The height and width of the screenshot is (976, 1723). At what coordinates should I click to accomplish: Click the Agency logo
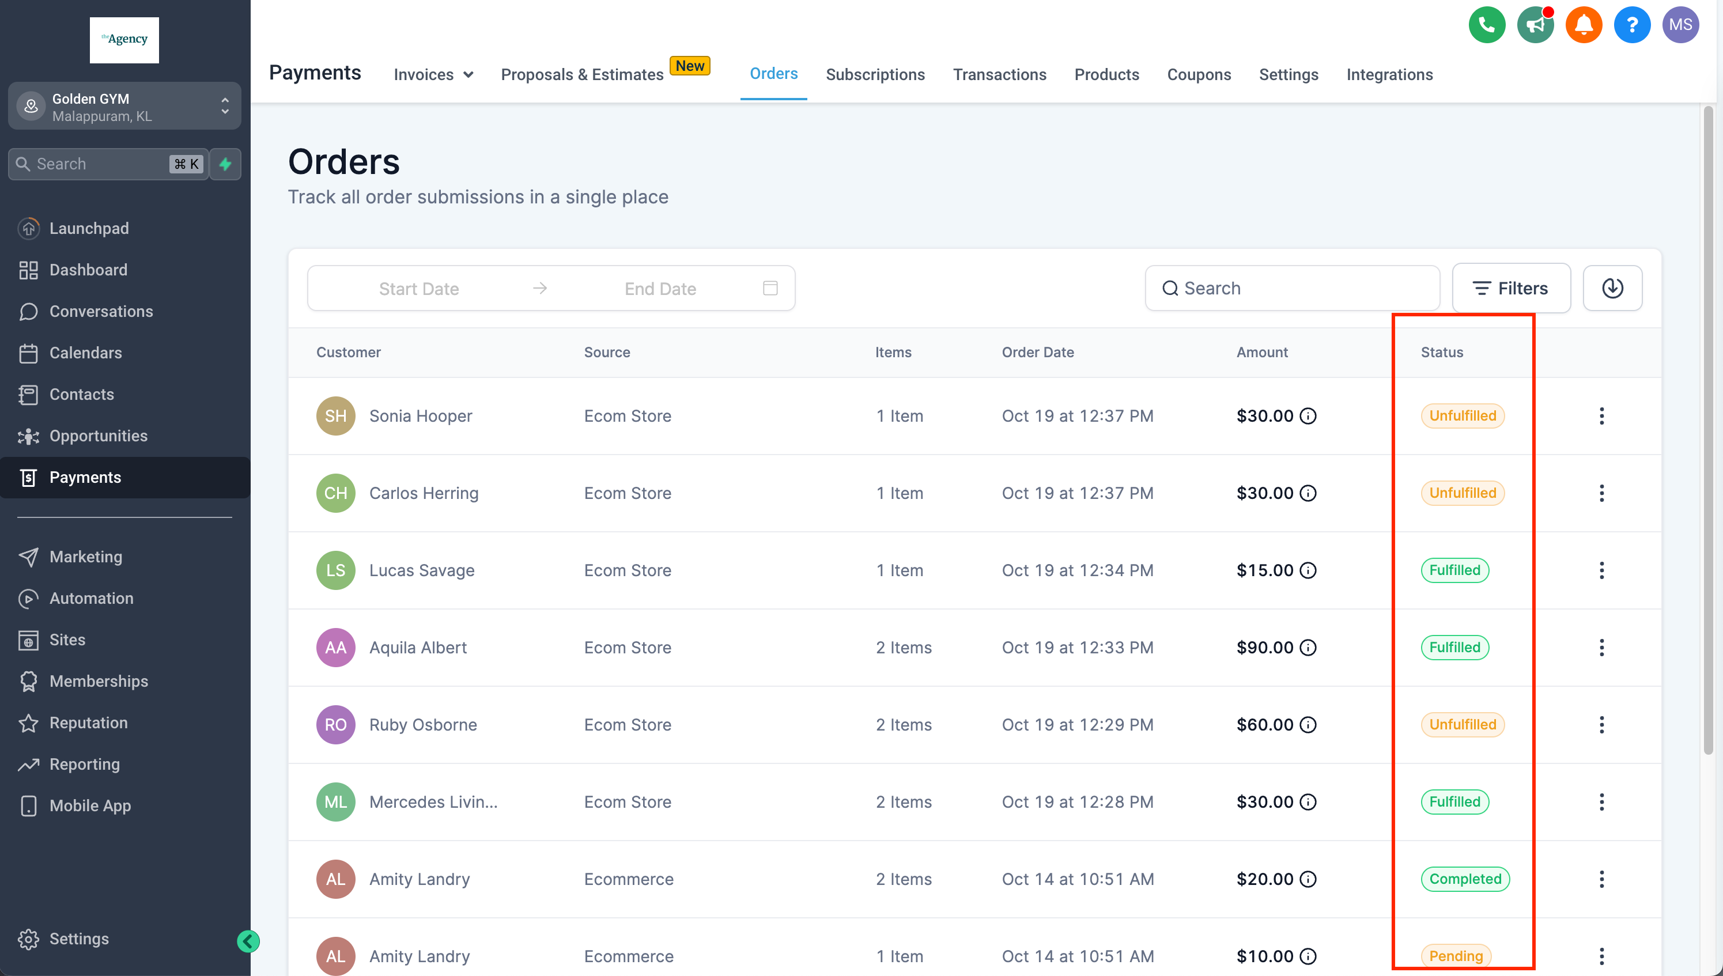tap(124, 40)
